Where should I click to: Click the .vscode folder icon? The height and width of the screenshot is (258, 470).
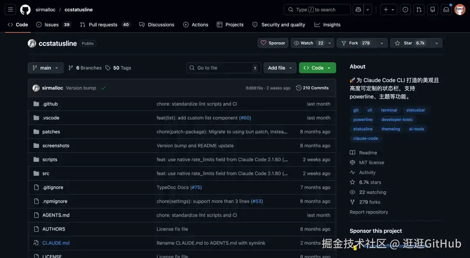point(36,118)
